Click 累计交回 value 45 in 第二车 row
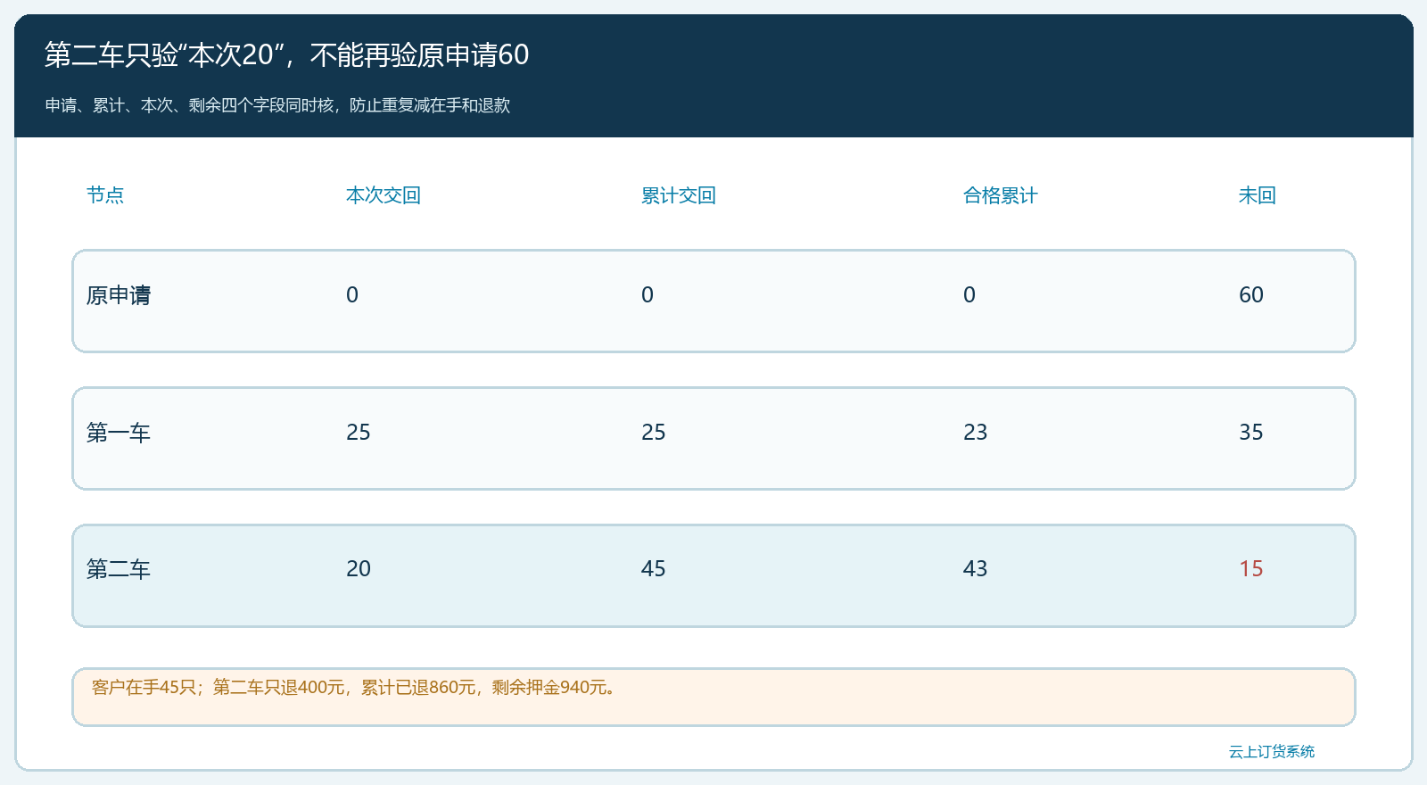Image resolution: width=1427 pixels, height=785 pixels. [654, 569]
